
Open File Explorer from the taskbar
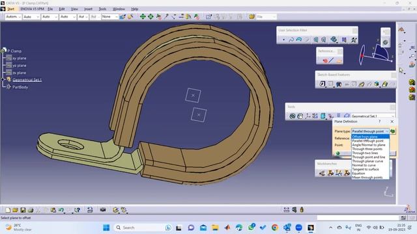(x=215, y=227)
